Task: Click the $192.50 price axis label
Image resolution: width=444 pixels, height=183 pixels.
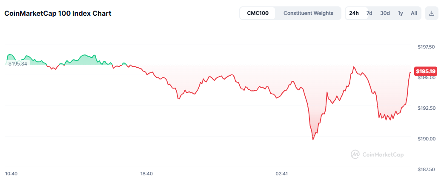Action: coord(426,108)
